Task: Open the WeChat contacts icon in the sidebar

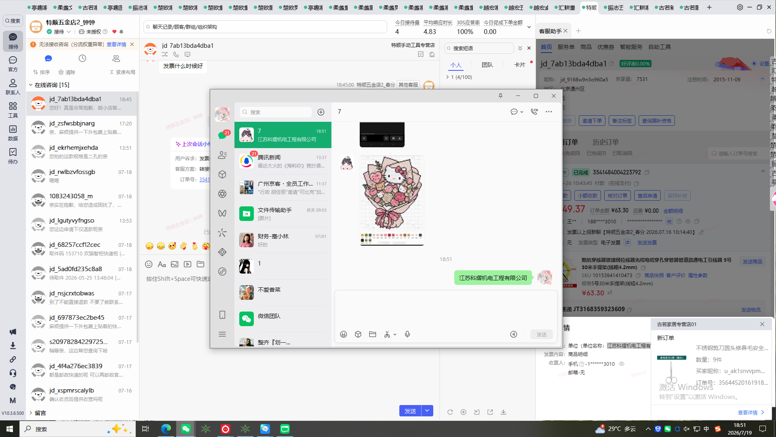Action: click(x=222, y=155)
